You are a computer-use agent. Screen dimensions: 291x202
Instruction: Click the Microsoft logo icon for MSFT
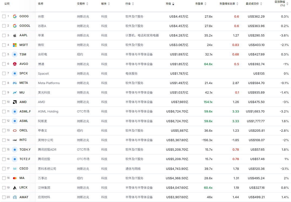(15, 45)
